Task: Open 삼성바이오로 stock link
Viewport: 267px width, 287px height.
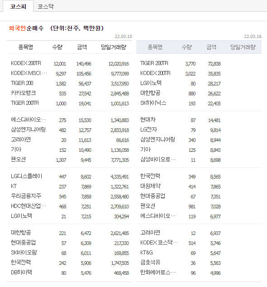Action: click(158, 160)
